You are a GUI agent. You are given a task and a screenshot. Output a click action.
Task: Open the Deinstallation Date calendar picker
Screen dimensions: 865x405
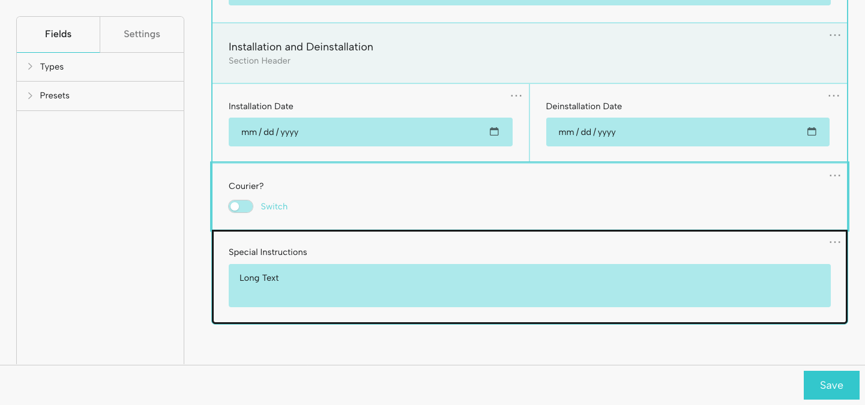[812, 131]
